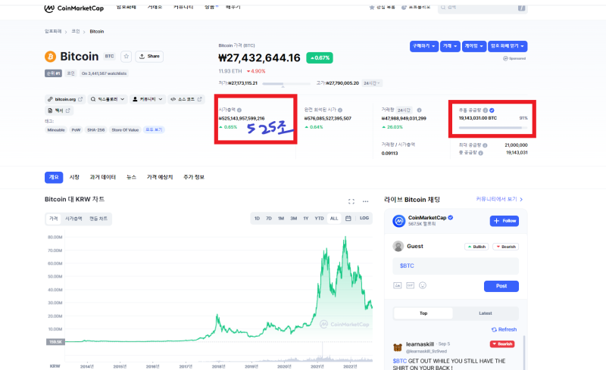Switch to the 뉴스 tab
The width and height of the screenshot is (606, 370).
tap(131, 177)
